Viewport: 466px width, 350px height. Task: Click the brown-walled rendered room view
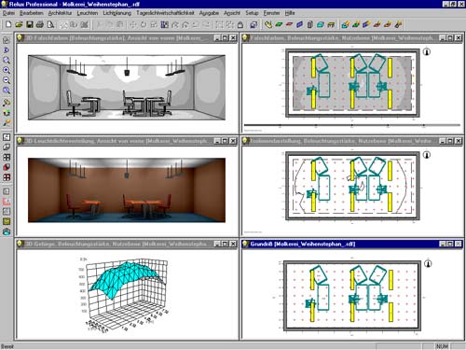coord(127,190)
